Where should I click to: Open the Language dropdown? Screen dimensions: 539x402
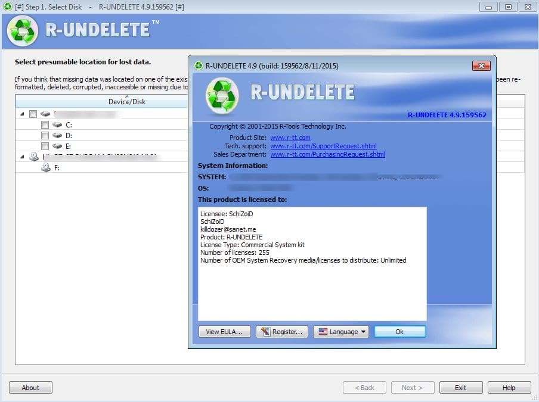click(340, 332)
